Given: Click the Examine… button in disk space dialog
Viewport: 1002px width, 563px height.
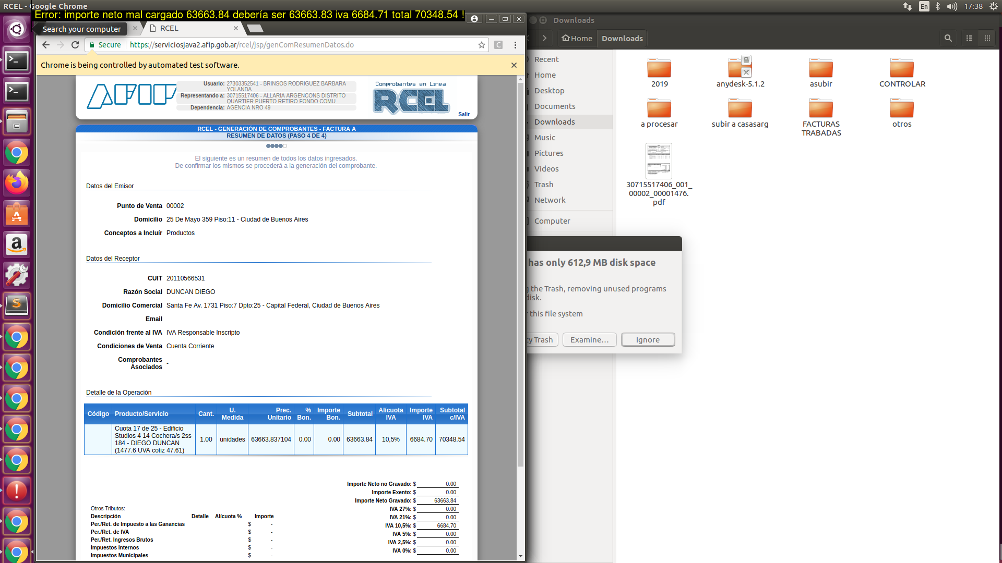Looking at the screenshot, I should (589, 340).
